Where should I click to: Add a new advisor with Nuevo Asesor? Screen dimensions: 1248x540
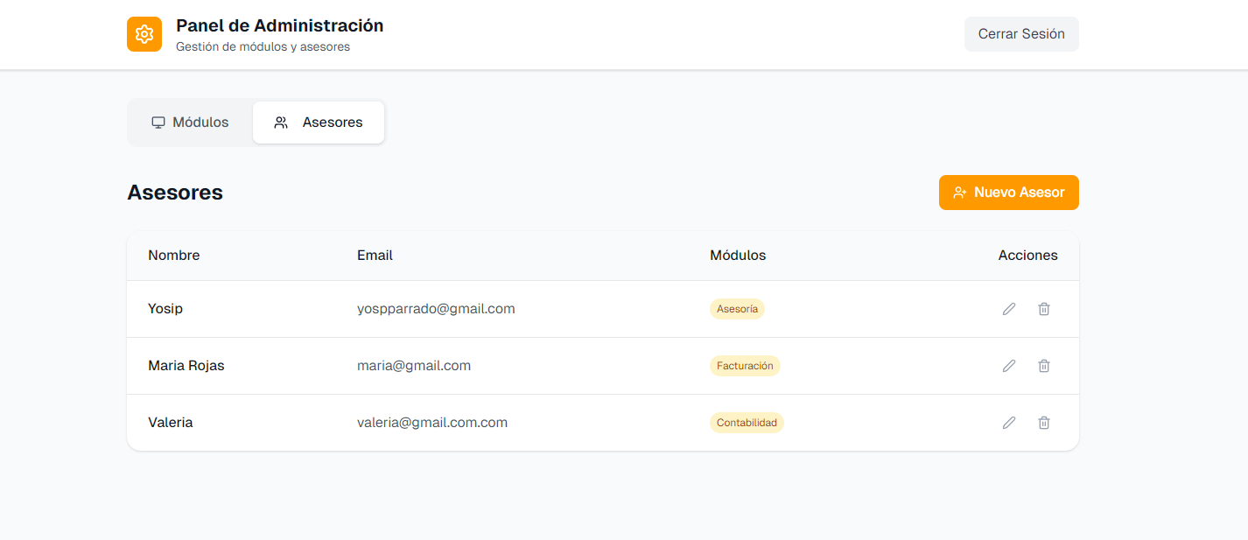1008,193
